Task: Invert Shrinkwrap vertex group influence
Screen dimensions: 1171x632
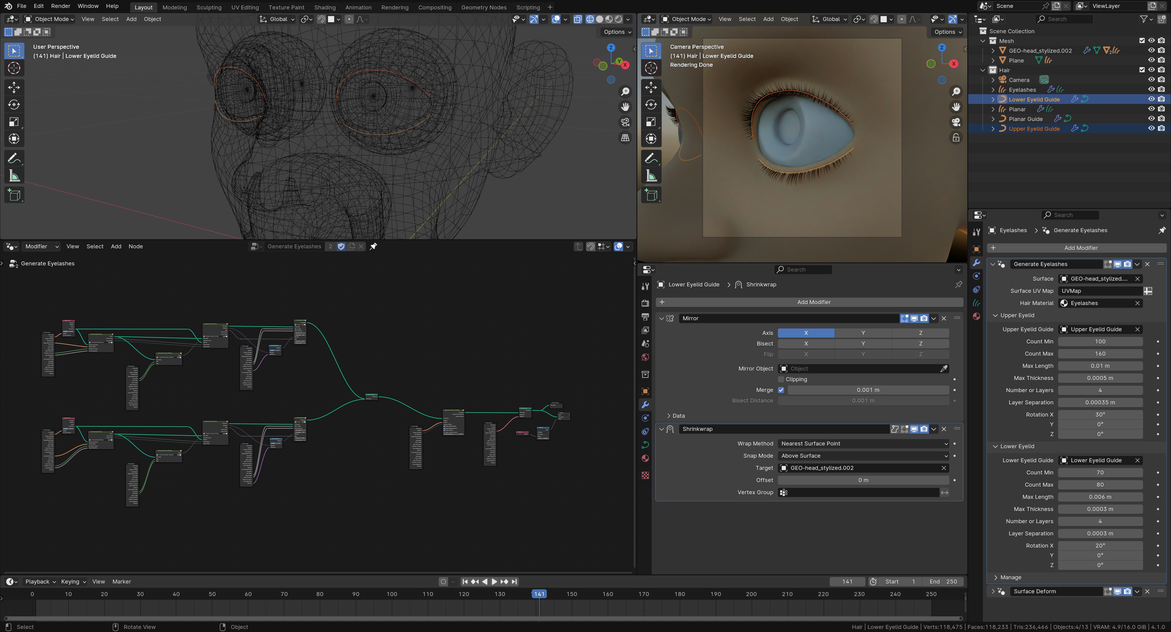Action: click(x=945, y=492)
